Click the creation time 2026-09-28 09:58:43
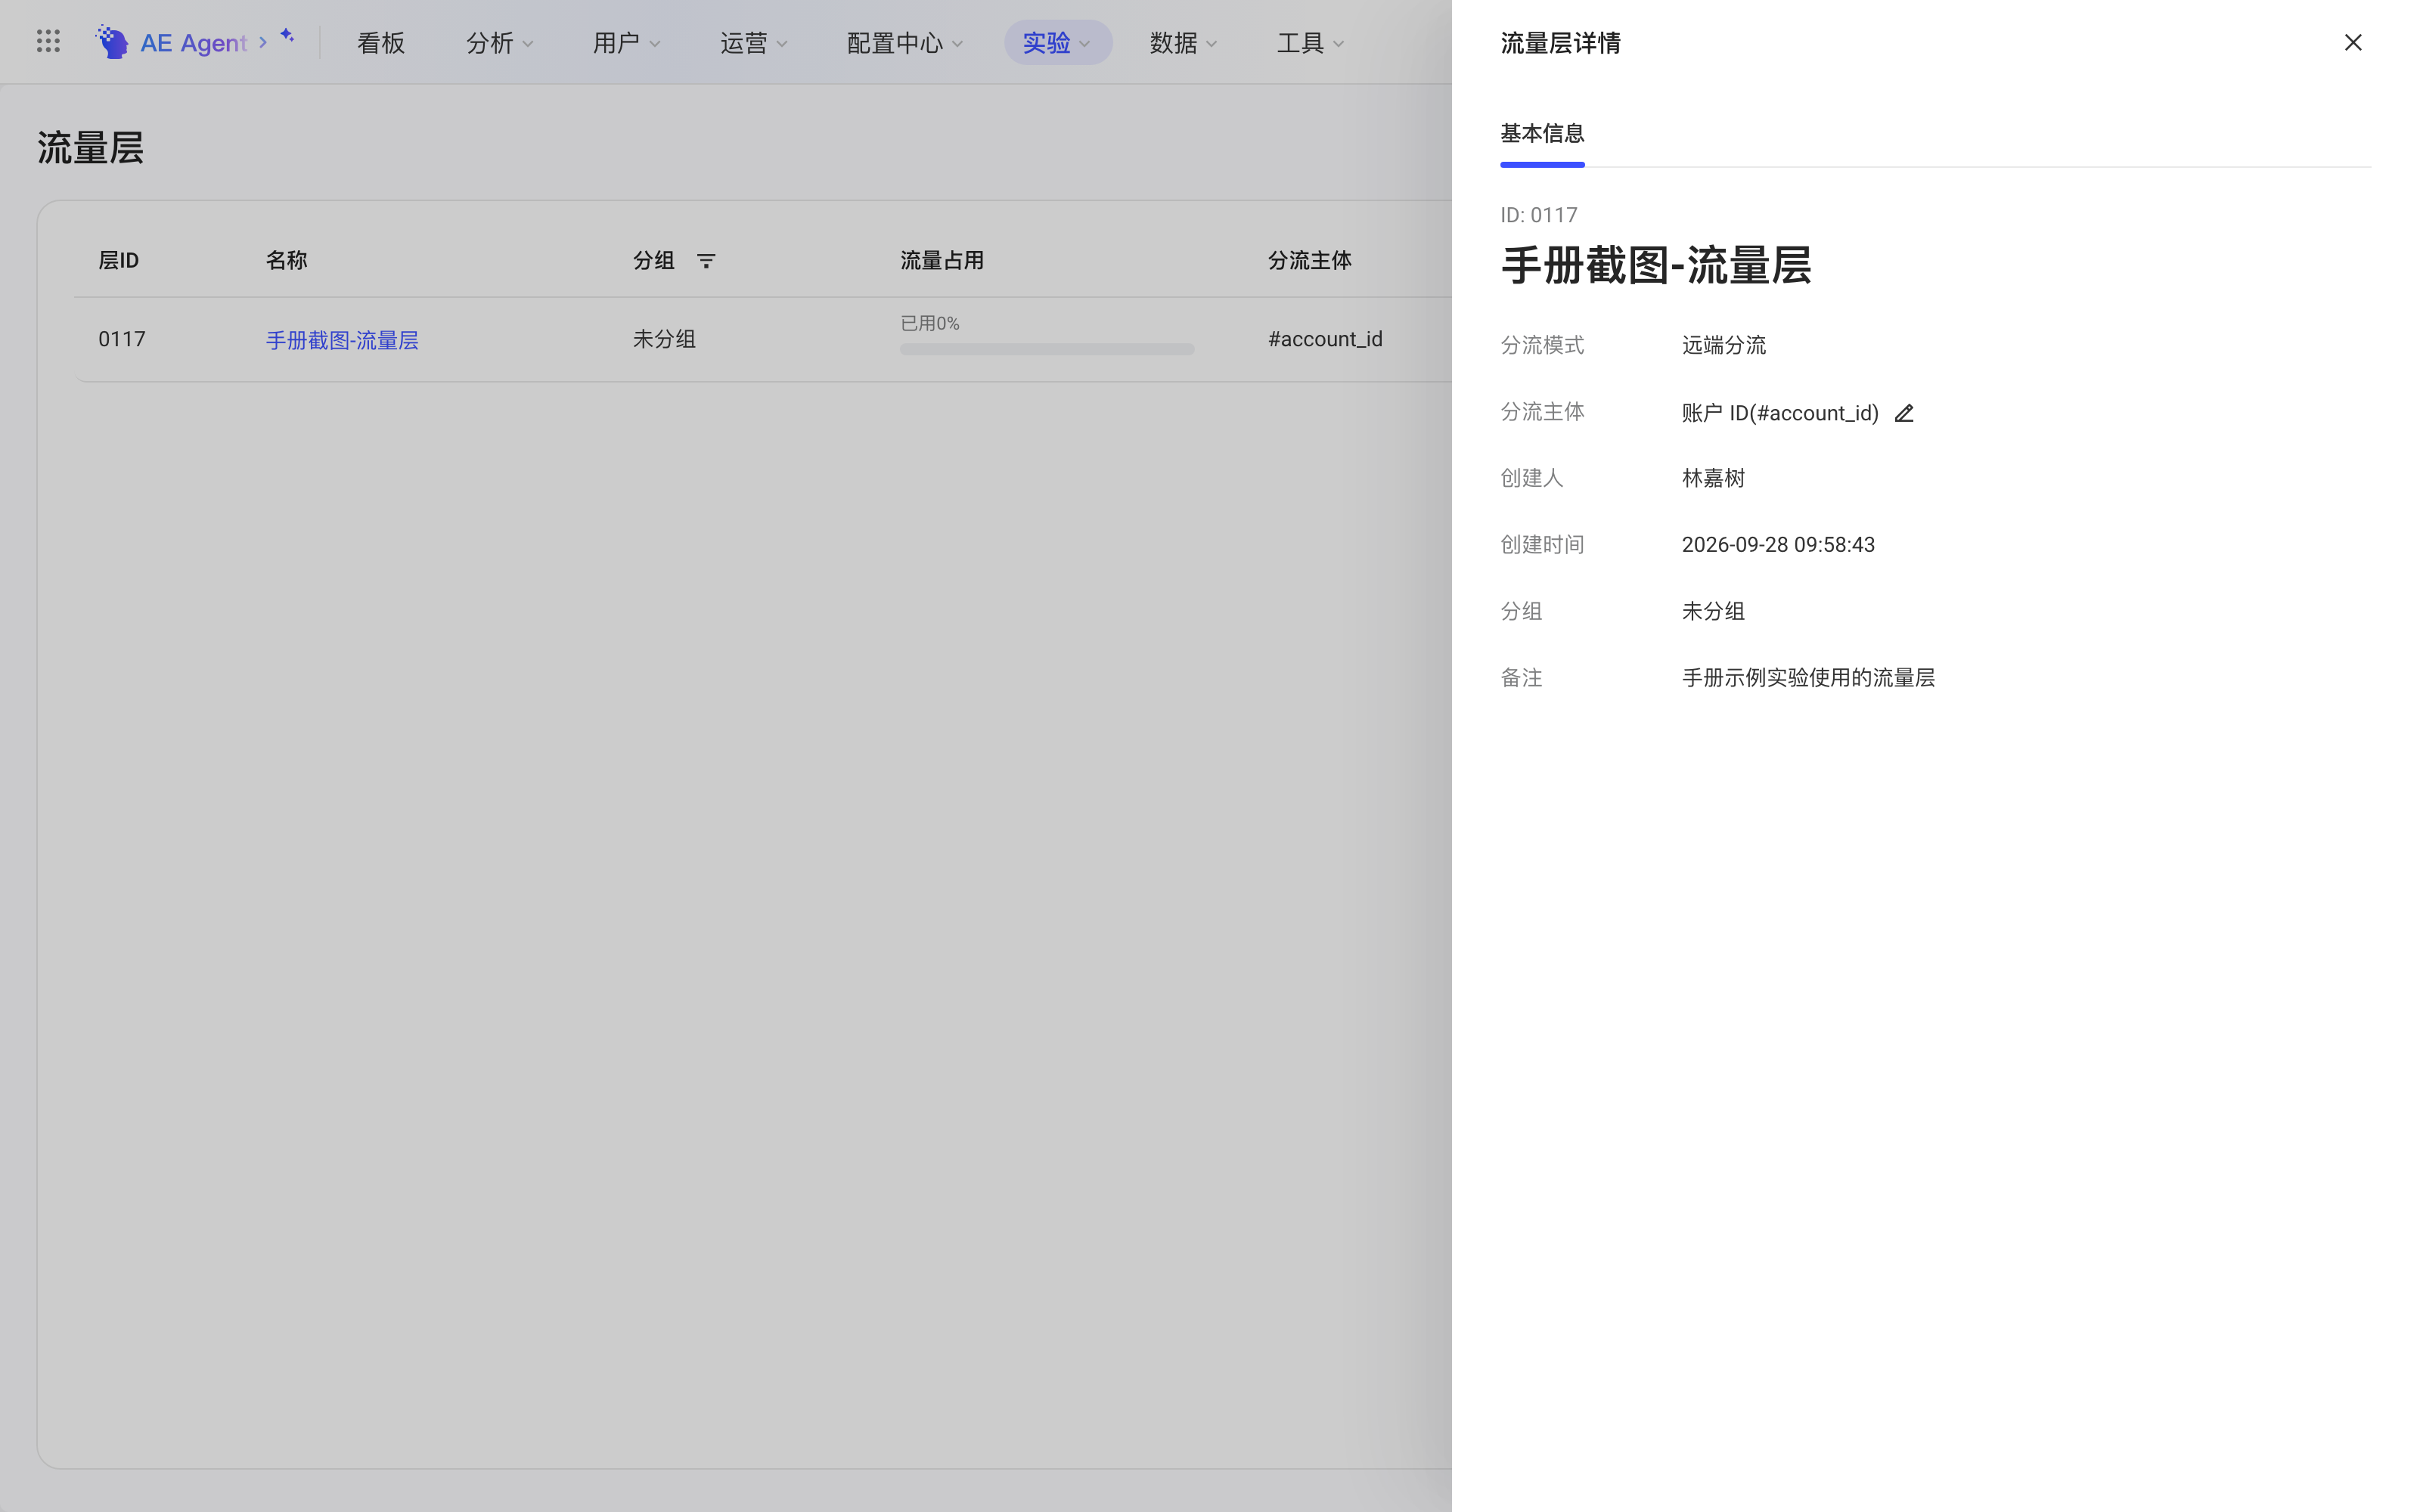This screenshot has height=1512, width=2420. tap(1778, 545)
